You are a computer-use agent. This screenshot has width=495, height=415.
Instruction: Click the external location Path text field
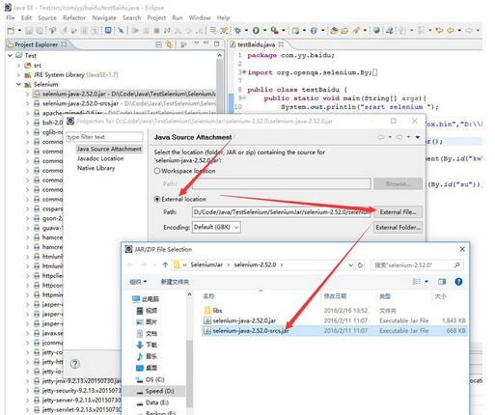point(282,212)
